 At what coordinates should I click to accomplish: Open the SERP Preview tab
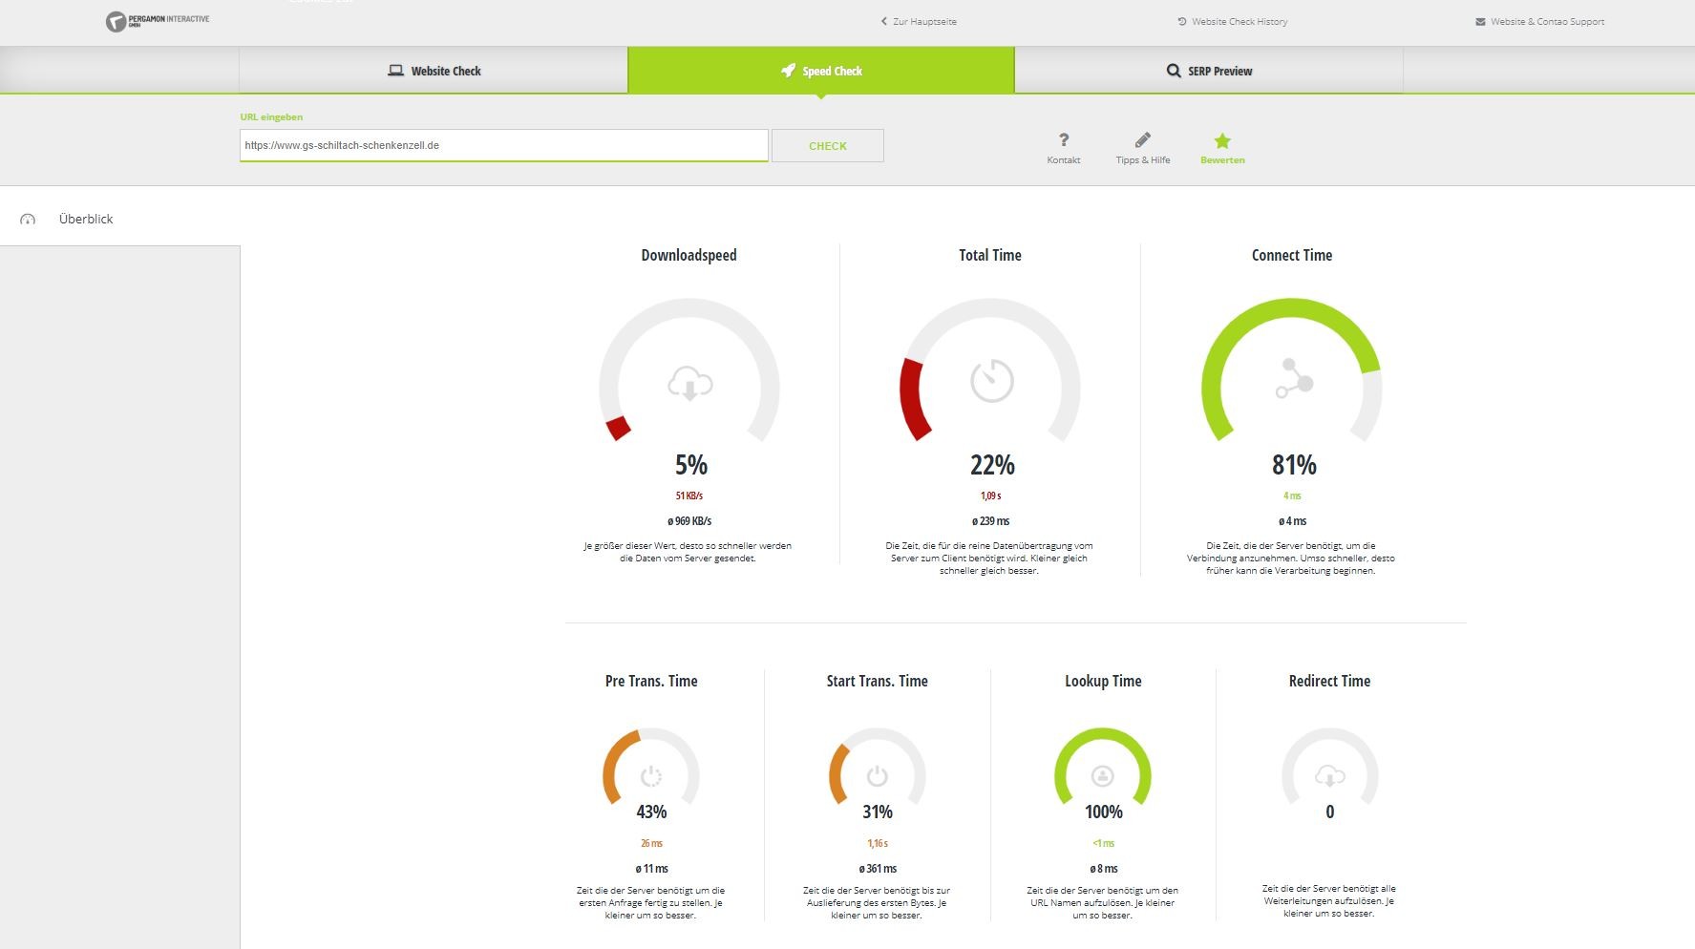tap(1209, 71)
